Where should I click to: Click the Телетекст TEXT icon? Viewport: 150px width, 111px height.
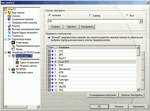click(x=9, y=36)
